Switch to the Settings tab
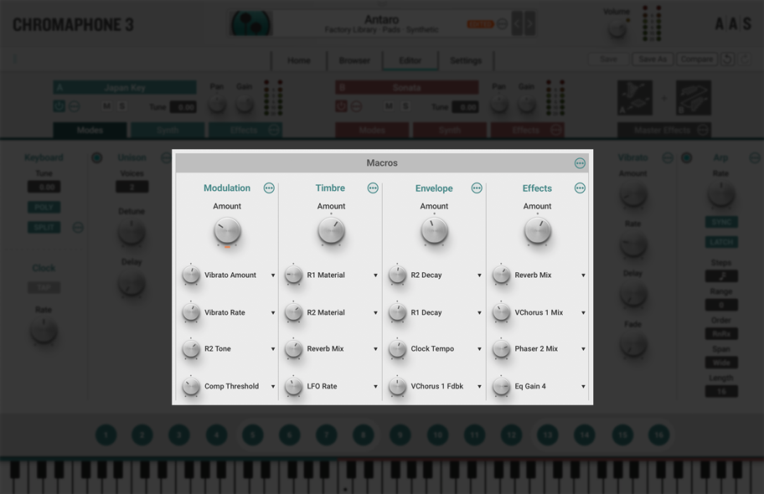 pos(466,60)
